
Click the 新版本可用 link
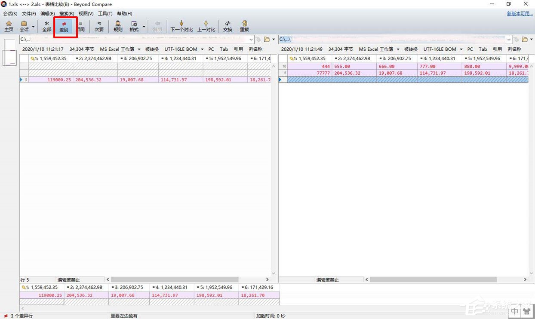click(x=520, y=14)
